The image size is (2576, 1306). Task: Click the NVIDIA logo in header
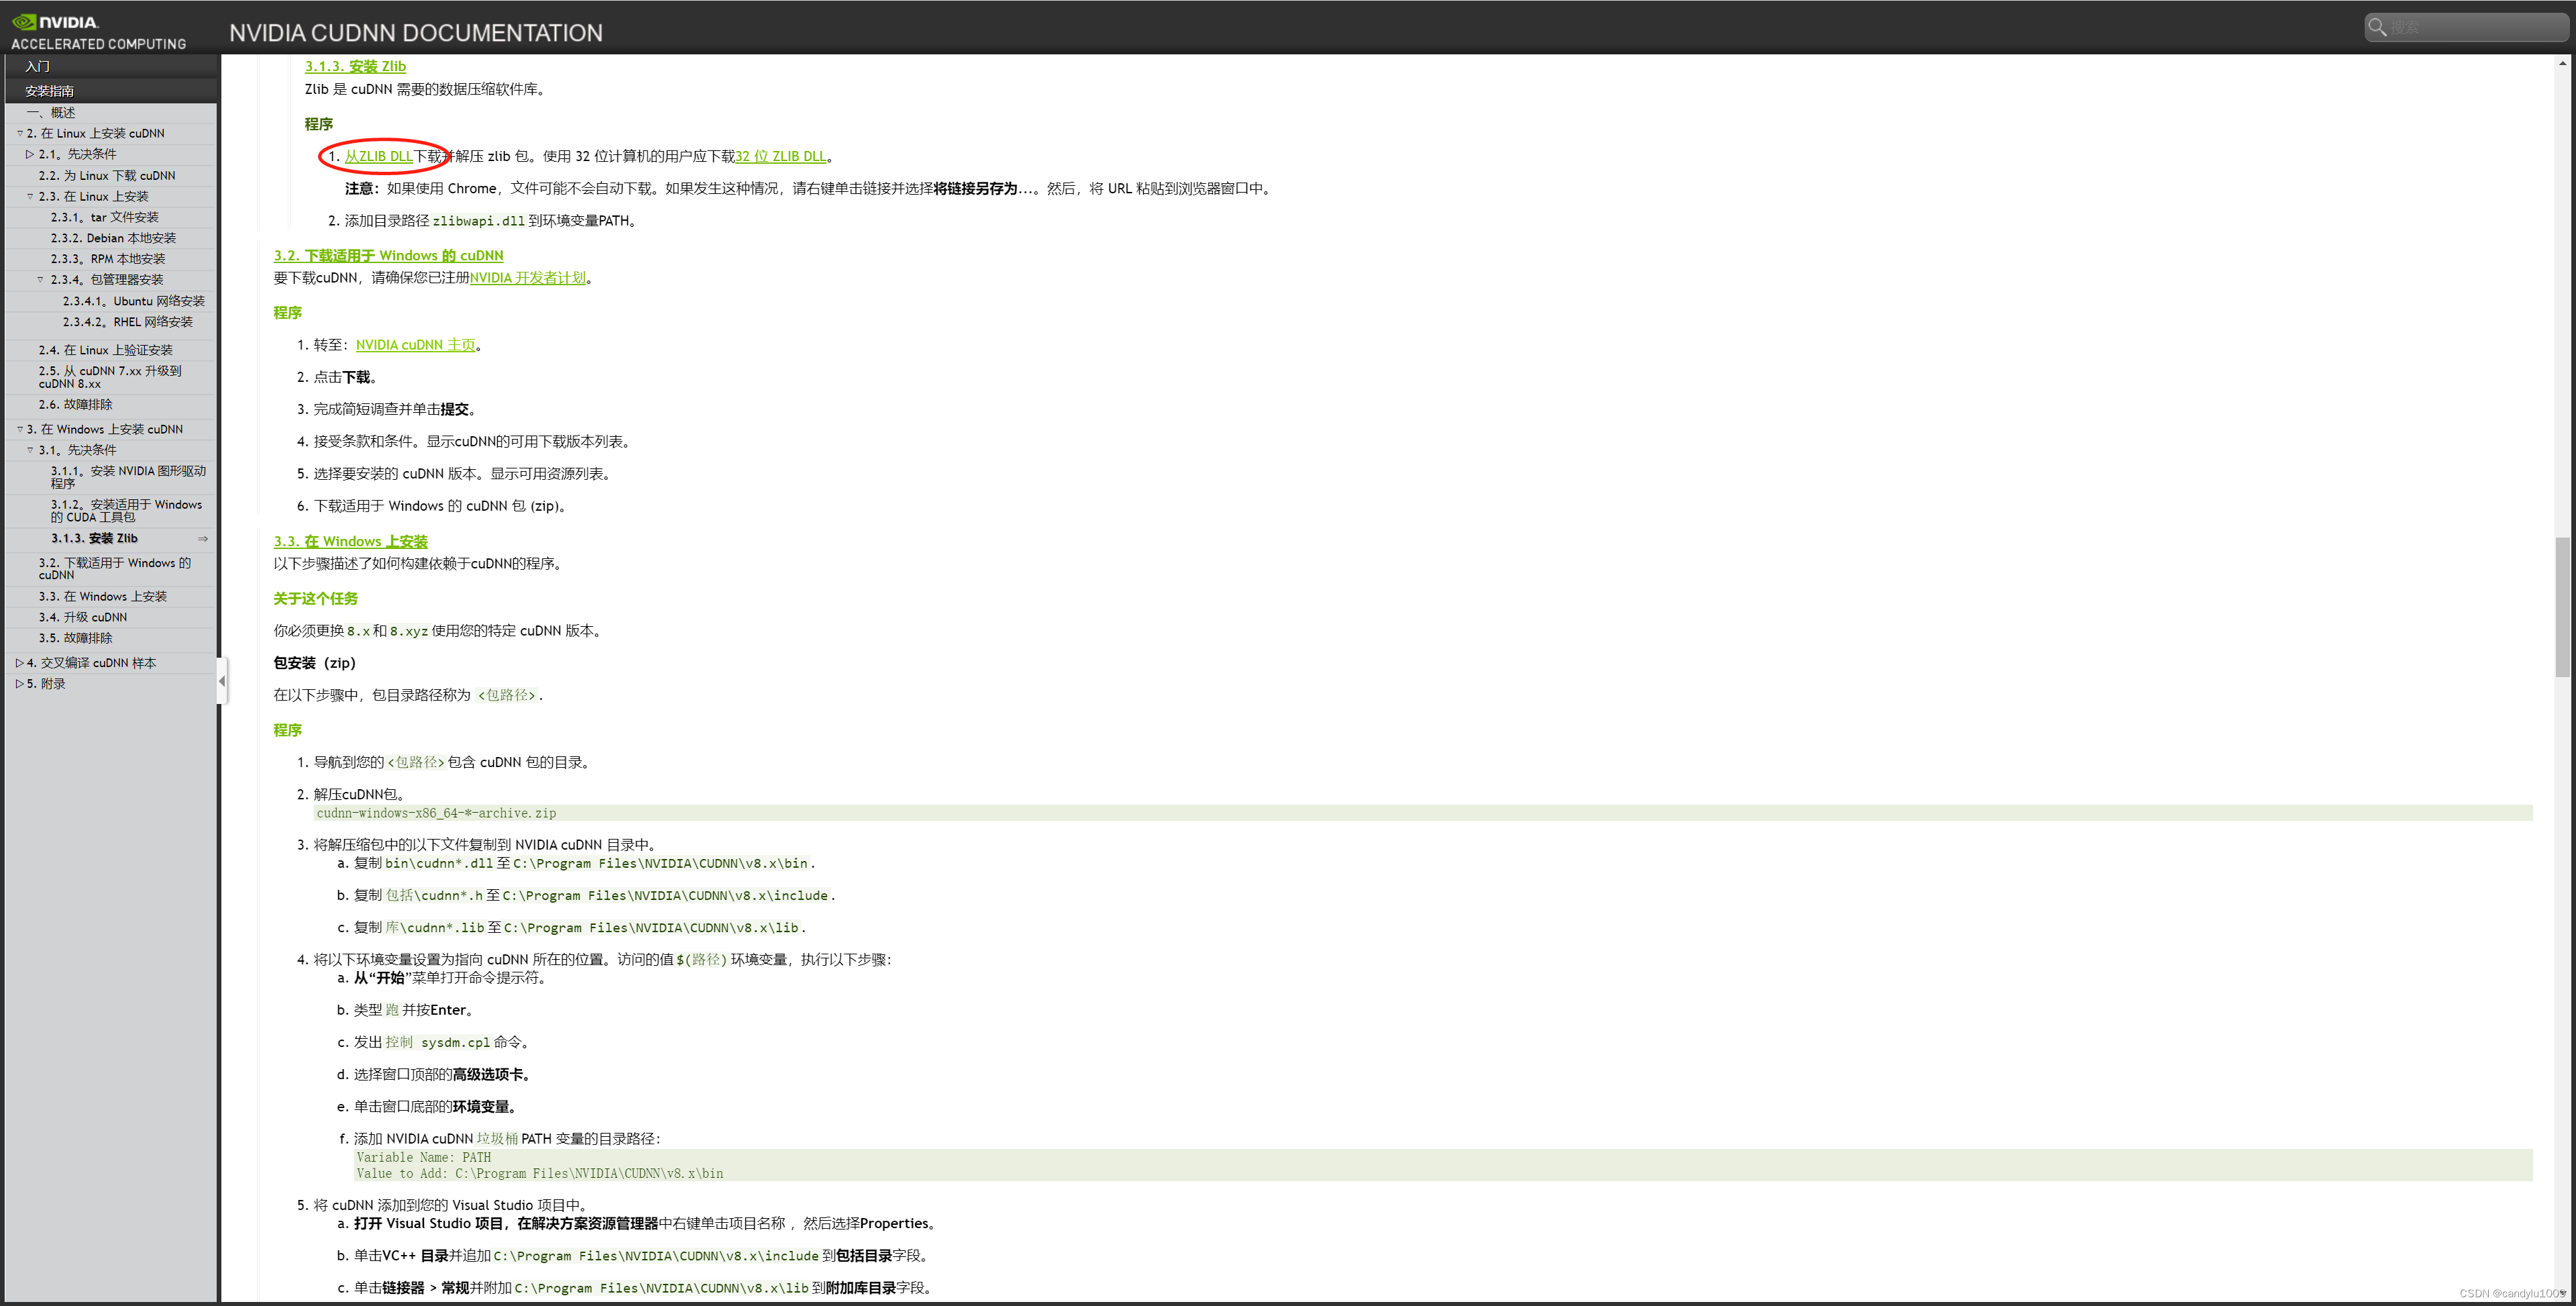pos(55,22)
